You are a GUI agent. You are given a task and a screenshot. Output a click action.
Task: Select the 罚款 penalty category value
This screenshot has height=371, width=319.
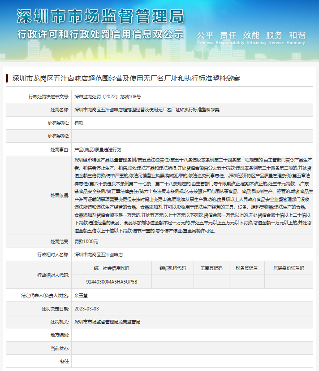pos(79,123)
